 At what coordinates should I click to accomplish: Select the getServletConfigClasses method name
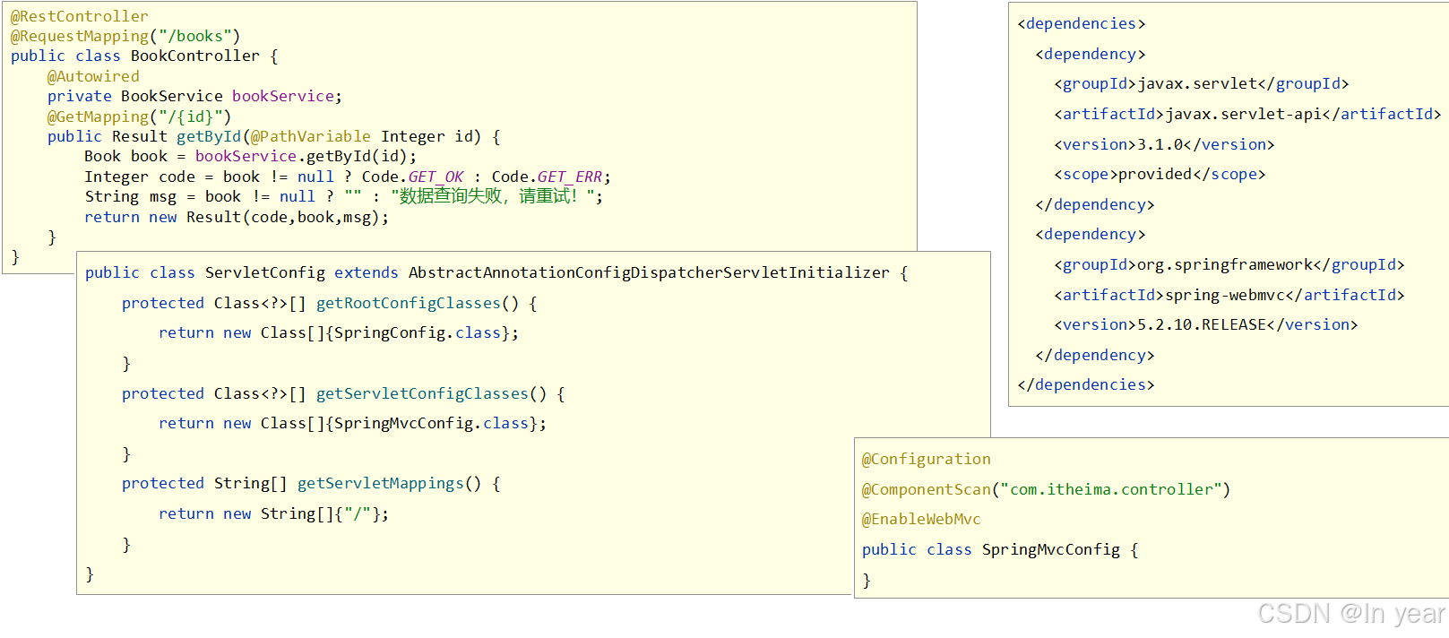[x=422, y=393]
